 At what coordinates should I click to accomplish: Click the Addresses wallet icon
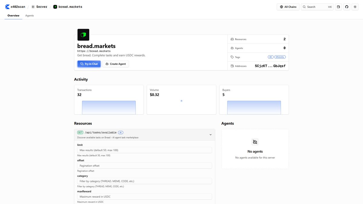pyautogui.click(x=232, y=66)
